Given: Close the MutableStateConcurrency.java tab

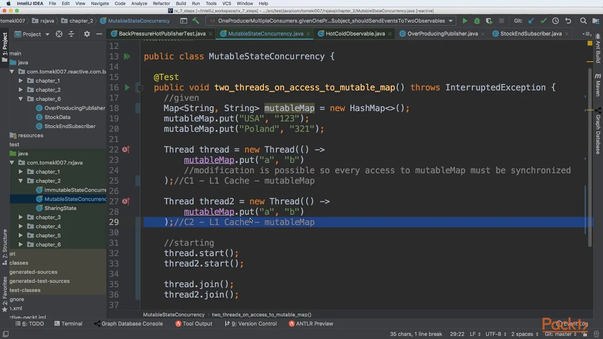Looking at the screenshot, I should pyautogui.click(x=309, y=34).
